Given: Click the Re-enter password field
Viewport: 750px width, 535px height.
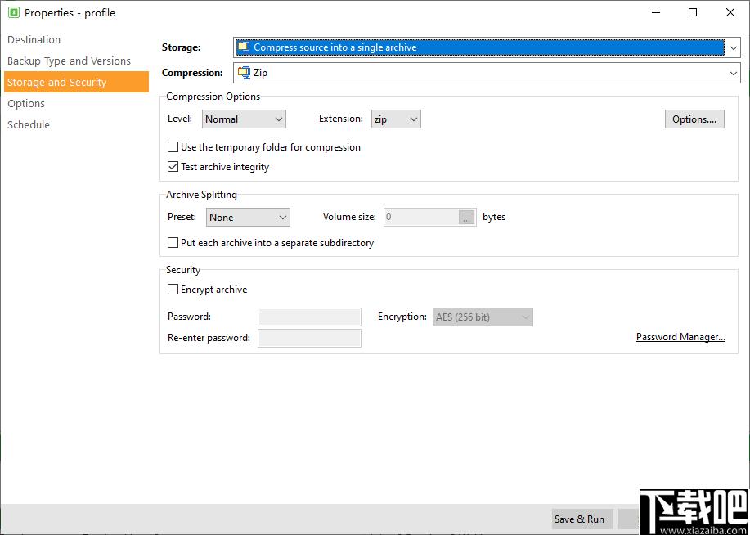Looking at the screenshot, I should point(309,338).
